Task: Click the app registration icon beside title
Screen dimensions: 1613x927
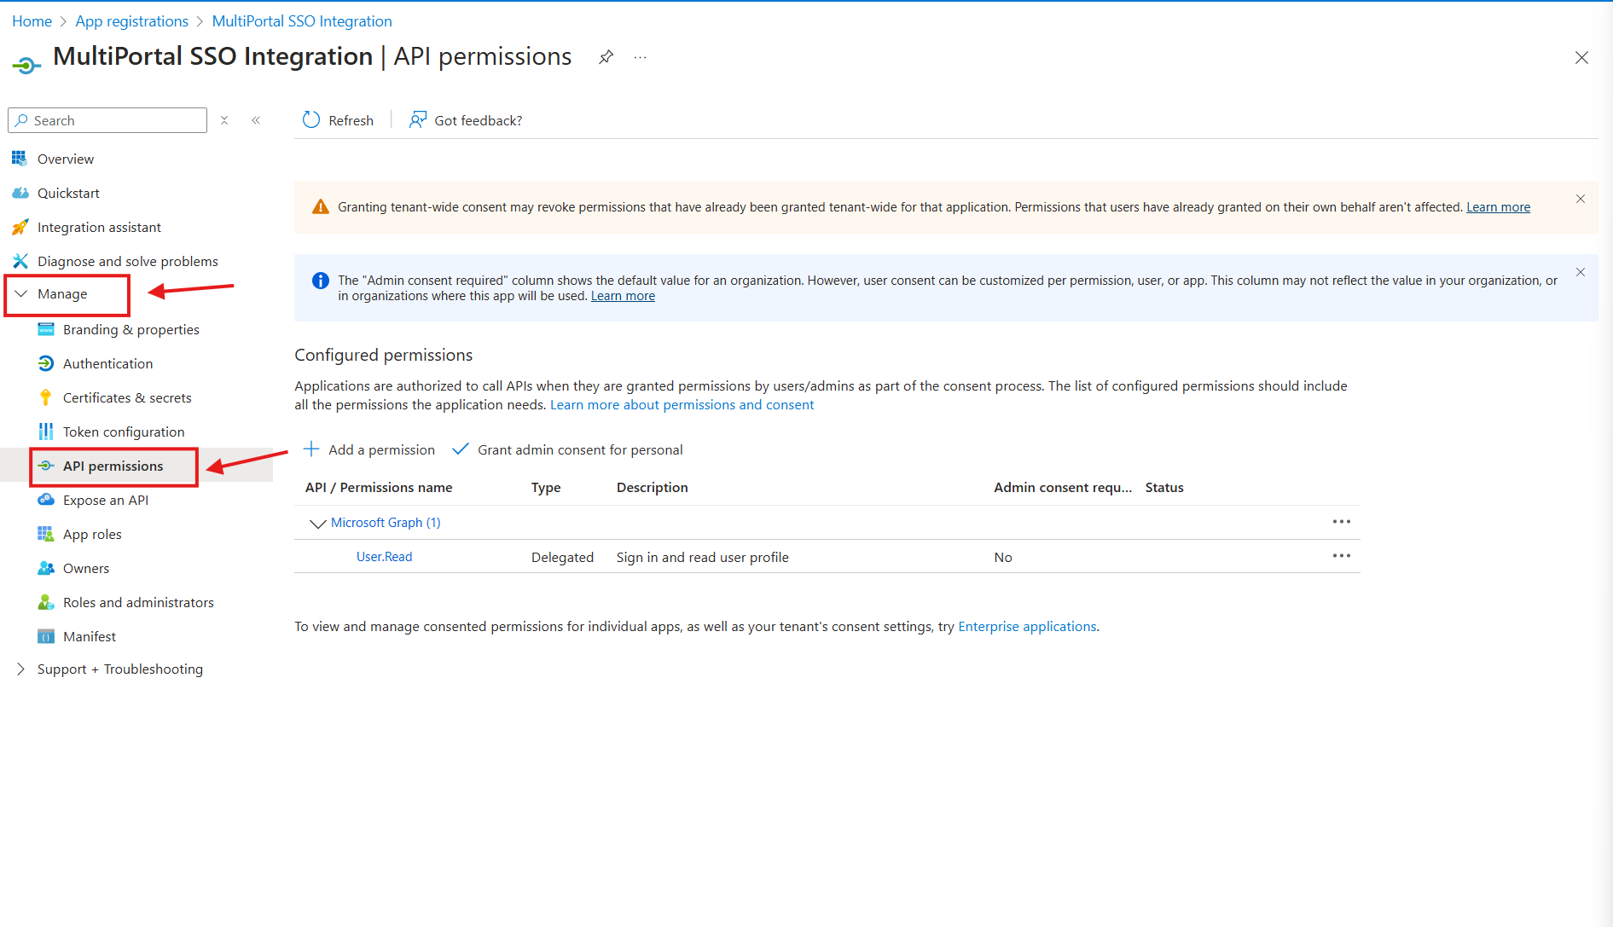Action: tap(26, 65)
